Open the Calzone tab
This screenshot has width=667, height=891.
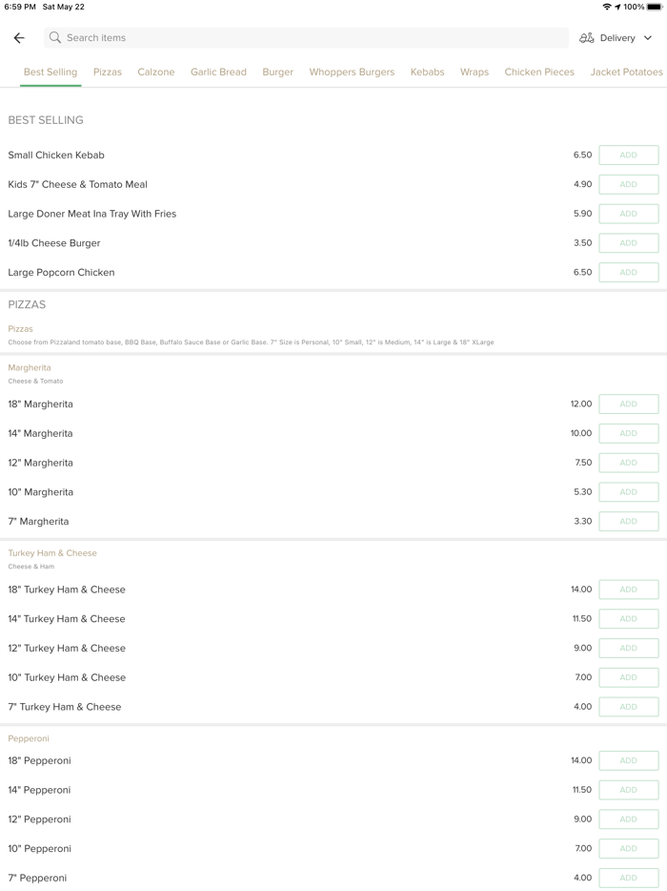tap(156, 73)
